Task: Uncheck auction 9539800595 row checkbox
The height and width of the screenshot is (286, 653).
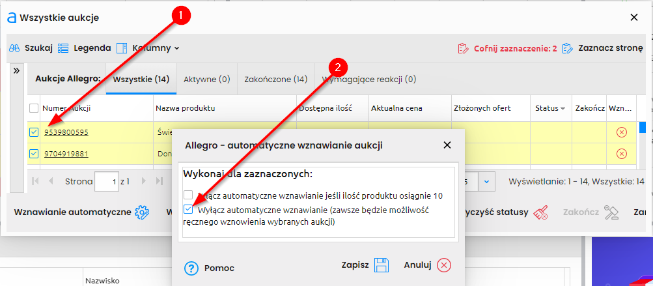Action: (x=34, y=133)
